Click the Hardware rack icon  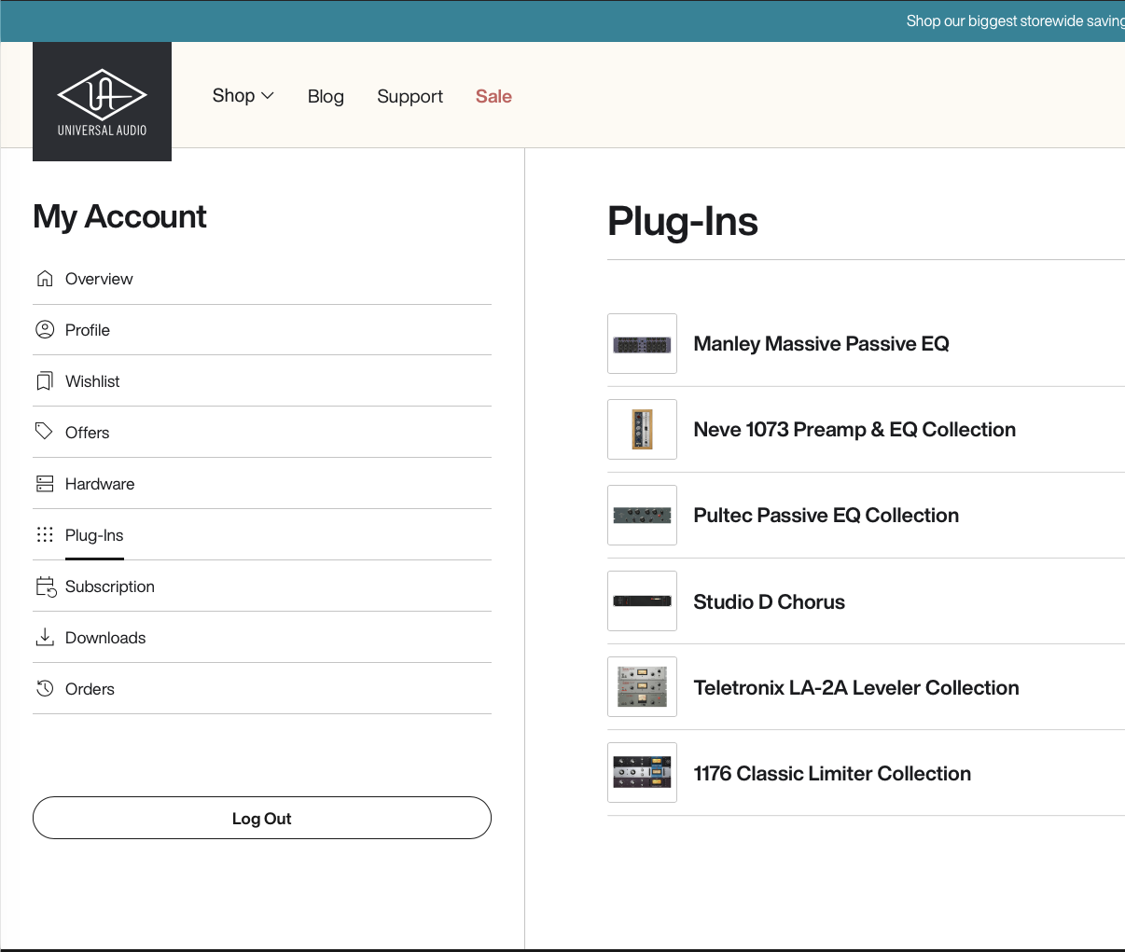point(45,484)
